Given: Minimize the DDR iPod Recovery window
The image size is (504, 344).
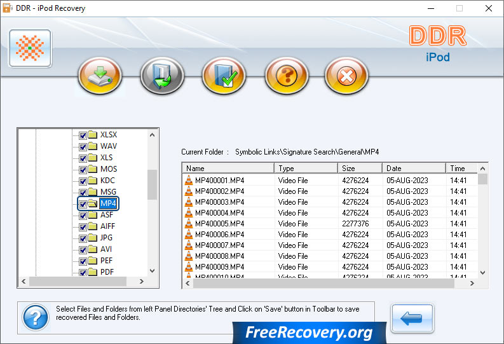Looking at the screenshot, I should 431,8.
